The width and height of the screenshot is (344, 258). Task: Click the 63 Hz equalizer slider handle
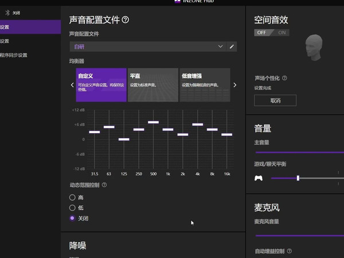click(109, 127)
